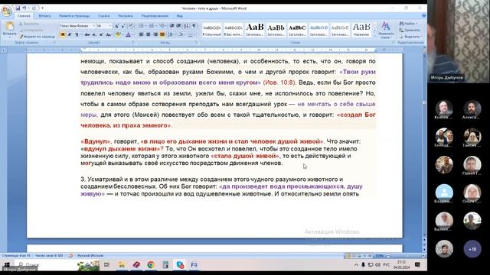This screenshot has height=275, width=490.
Task: Click the language indicator Русский (Россия)
Action: 90,256
